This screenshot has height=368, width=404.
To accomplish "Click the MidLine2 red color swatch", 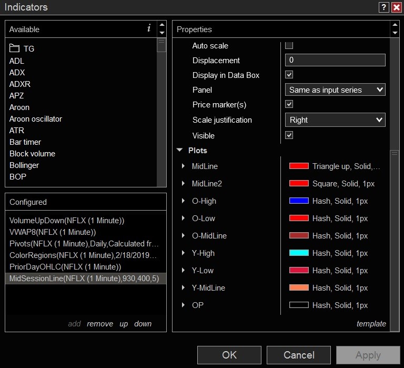I will point(299,183).
